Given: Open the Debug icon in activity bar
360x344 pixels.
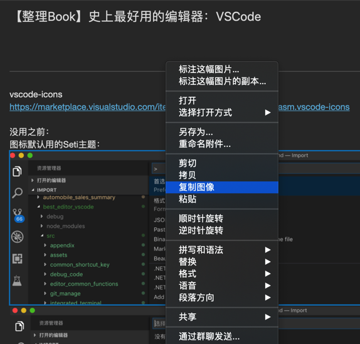Looking at the screenshot, I should click(x=17, y=237).
